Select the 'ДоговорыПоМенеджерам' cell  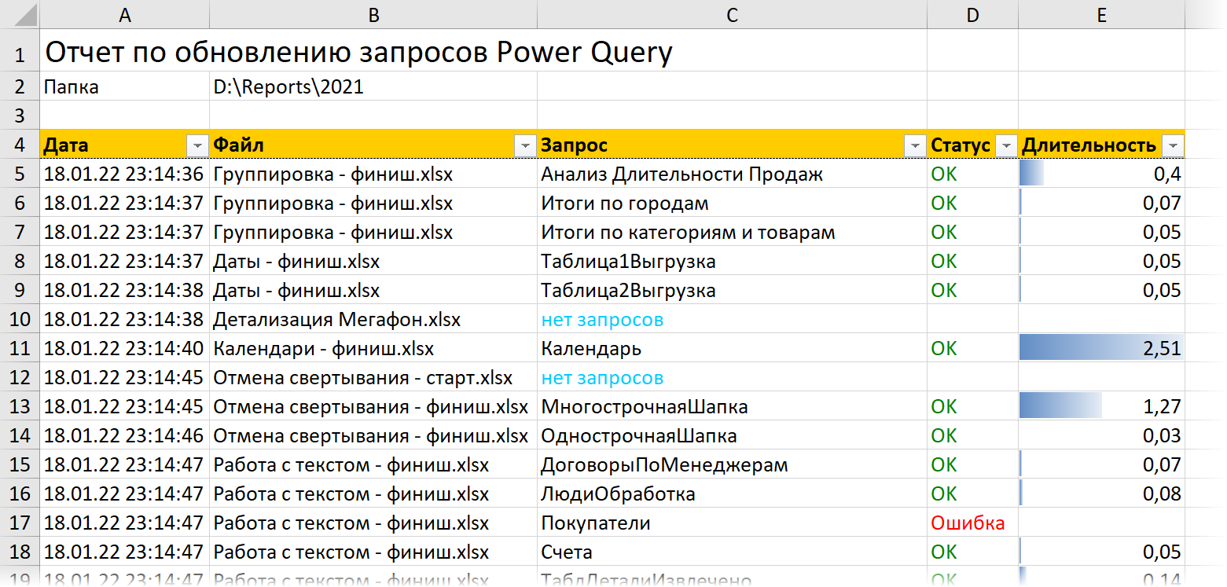point(732,464)
